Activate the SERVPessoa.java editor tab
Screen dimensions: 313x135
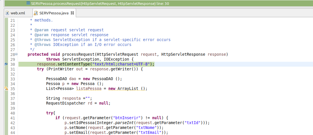[x=54, y=13]
